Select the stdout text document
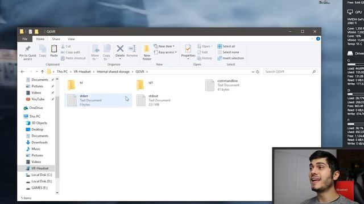Screen dimensions: 364x204 167,100
